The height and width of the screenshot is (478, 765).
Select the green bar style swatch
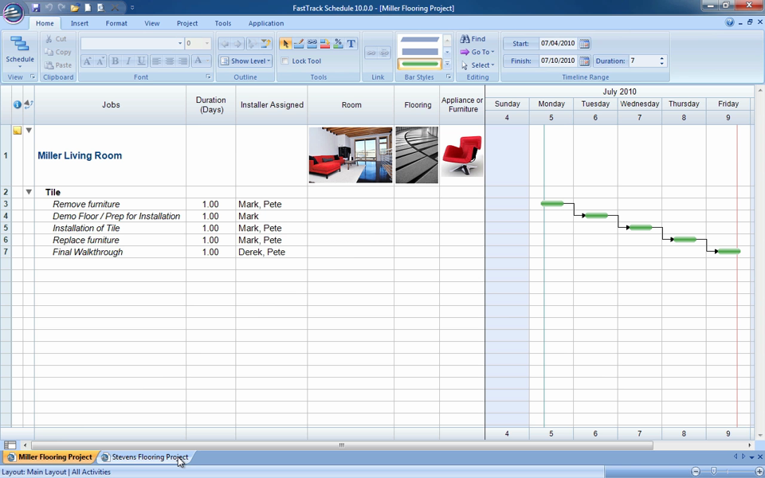420,64
